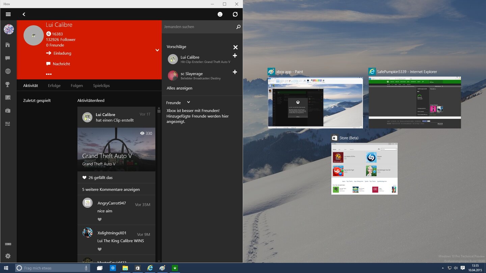Click the Xbox icon on the taskbar
Viewport: 486px width, 273px height.
point(175,268)
